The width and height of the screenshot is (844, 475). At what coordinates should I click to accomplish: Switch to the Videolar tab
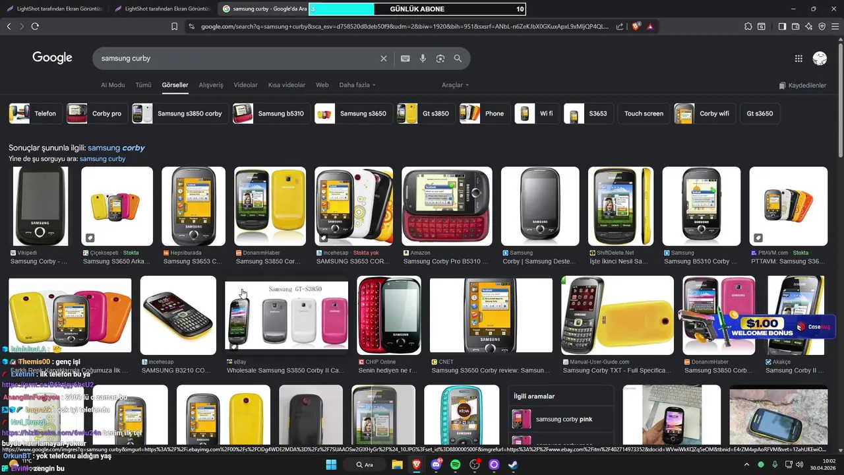pos(246,85)
